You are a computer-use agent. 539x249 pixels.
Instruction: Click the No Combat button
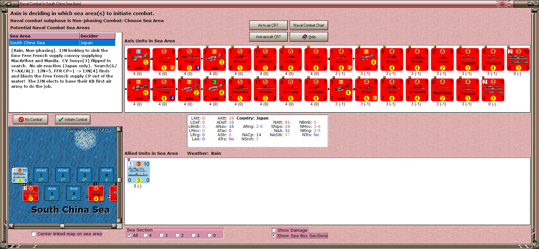point(30,120)
